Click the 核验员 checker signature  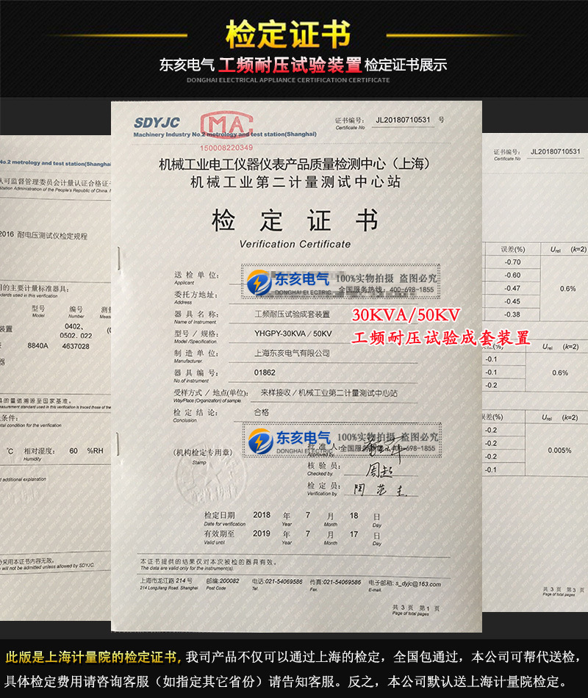[373, 467]
